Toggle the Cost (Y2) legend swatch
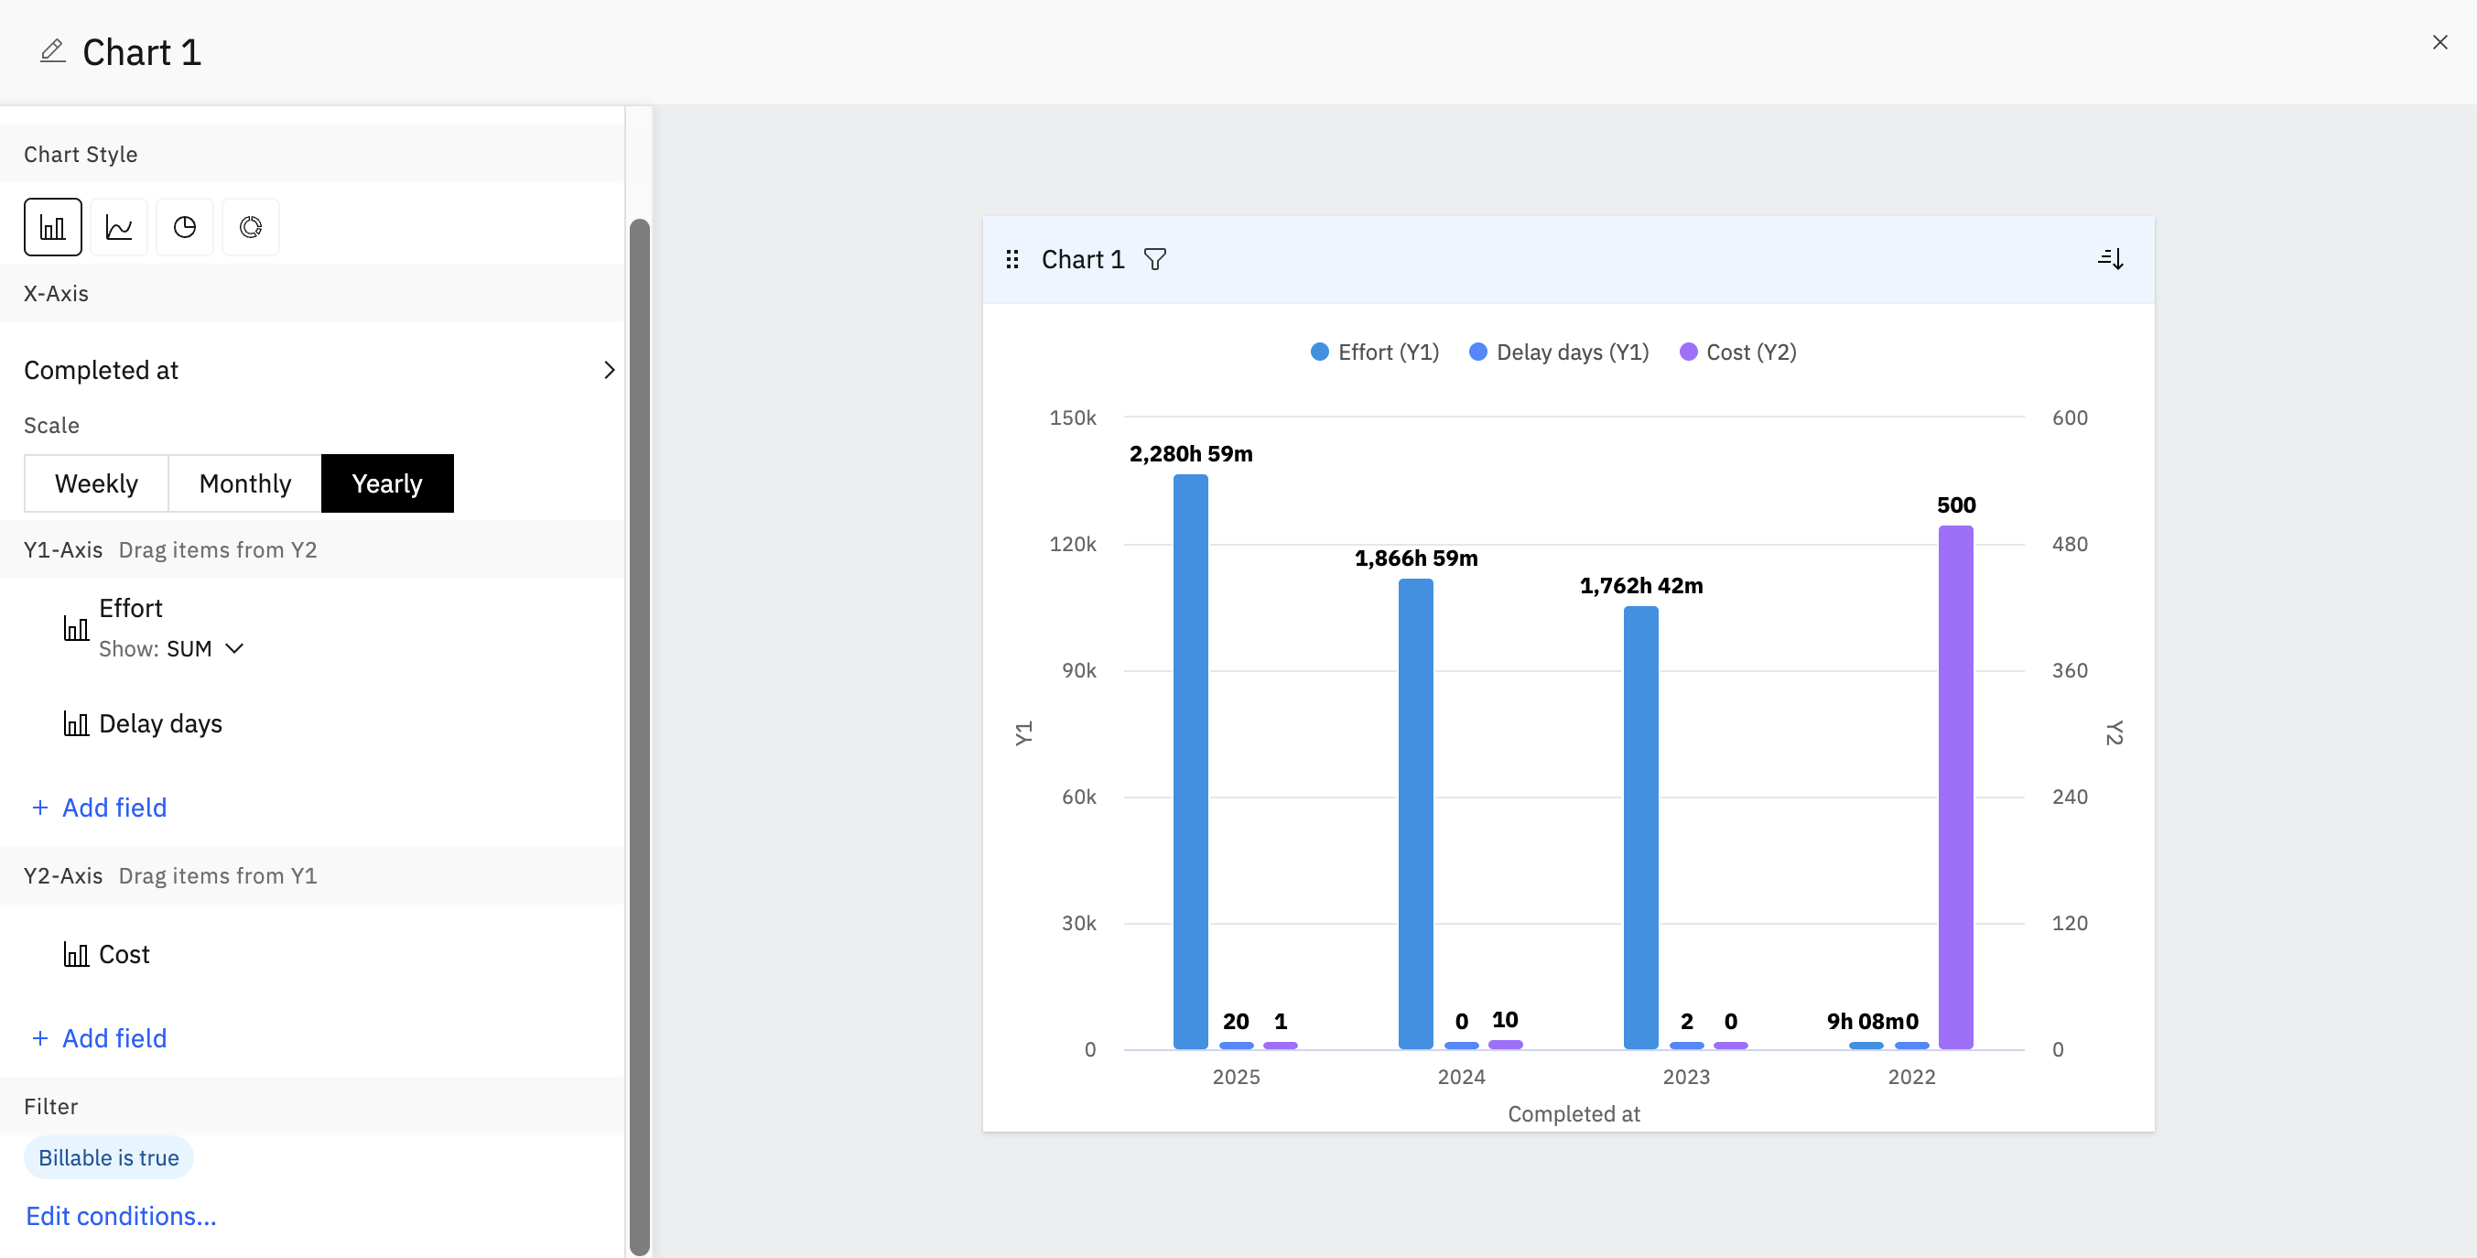 click(1688, 352)
